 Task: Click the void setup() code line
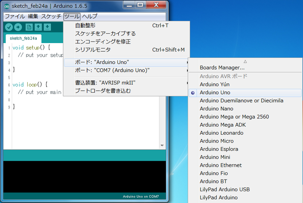coord(31,48)
